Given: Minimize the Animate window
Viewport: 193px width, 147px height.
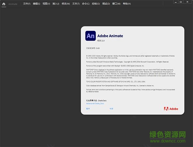Looking at the screenshot, I should 176,2.
